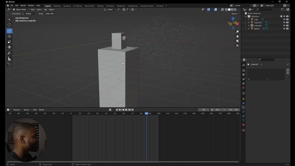Open the Output properties tab
The image size is (295, 166).
[x=244, y=75]
